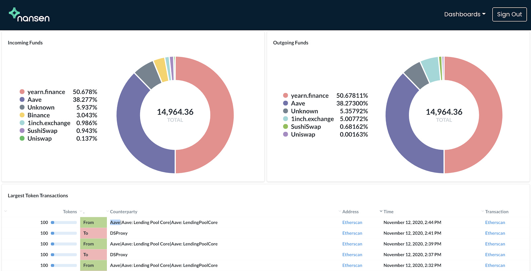The image size is (531, 271).
Task: Open the Transaction column header chevron
Action: (x=483, y=211)
